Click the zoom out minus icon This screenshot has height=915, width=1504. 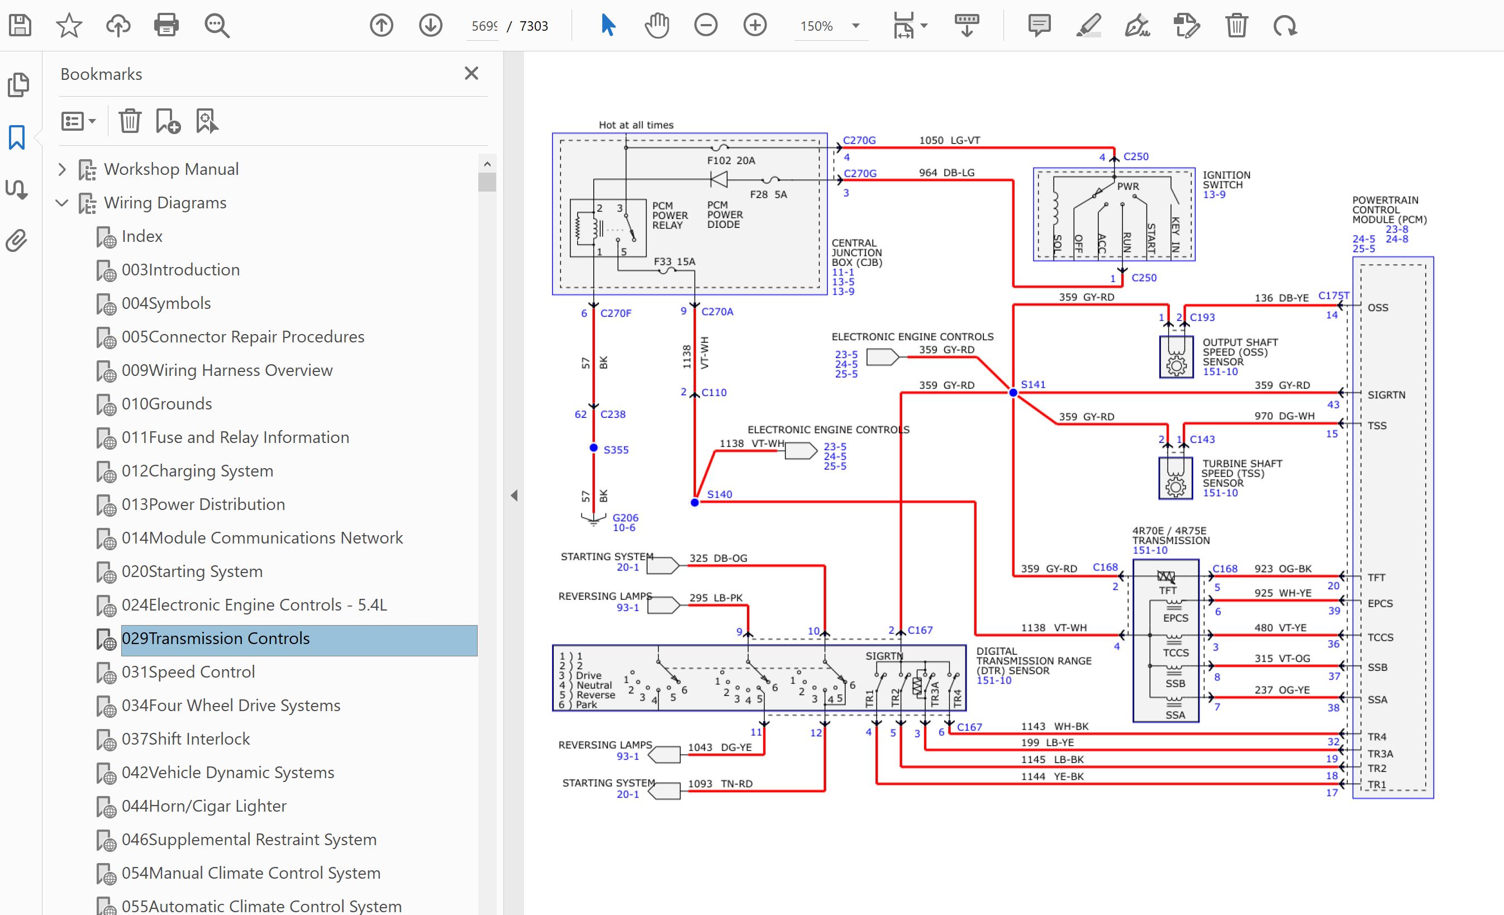point(706,26)
